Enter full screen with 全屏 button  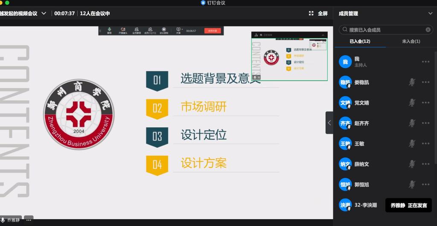point(318,13)
